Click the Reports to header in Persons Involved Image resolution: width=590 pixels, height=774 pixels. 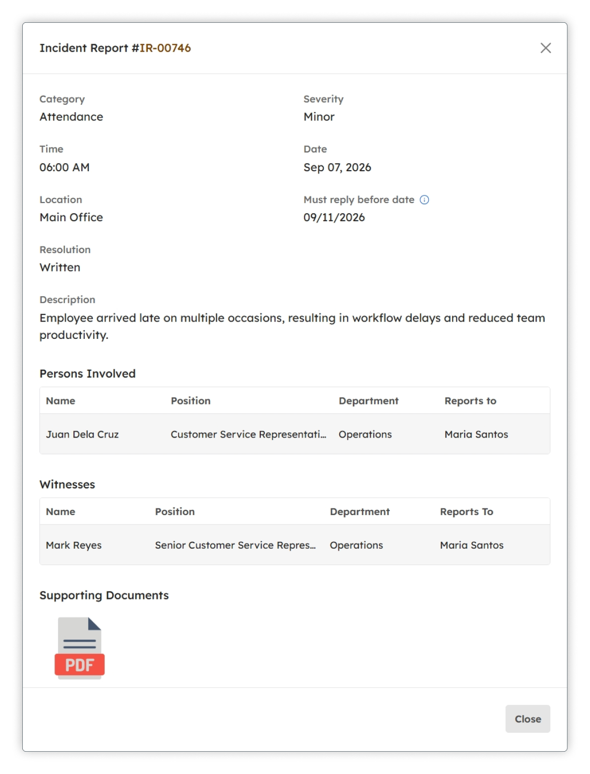pyautogui.click(x=470, y=400)
